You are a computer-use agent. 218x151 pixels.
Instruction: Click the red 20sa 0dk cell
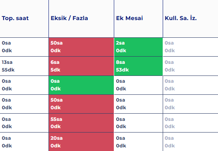point(81,142)
